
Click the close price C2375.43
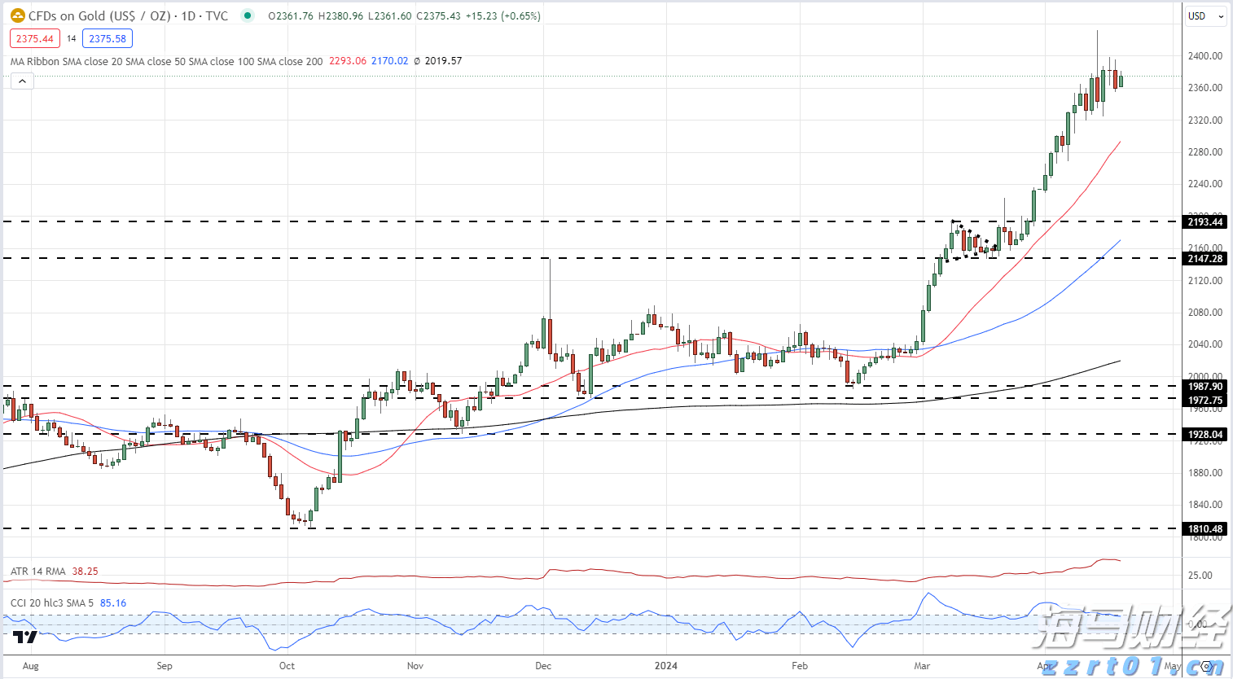pos(438,15)
